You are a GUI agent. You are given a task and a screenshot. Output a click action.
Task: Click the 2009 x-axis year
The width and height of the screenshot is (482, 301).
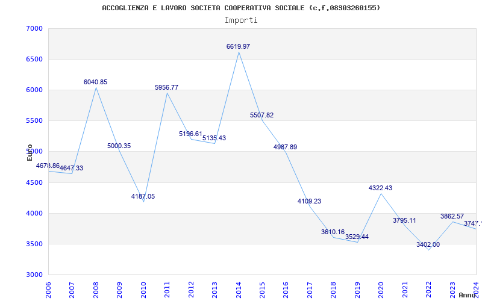(119, 290)
